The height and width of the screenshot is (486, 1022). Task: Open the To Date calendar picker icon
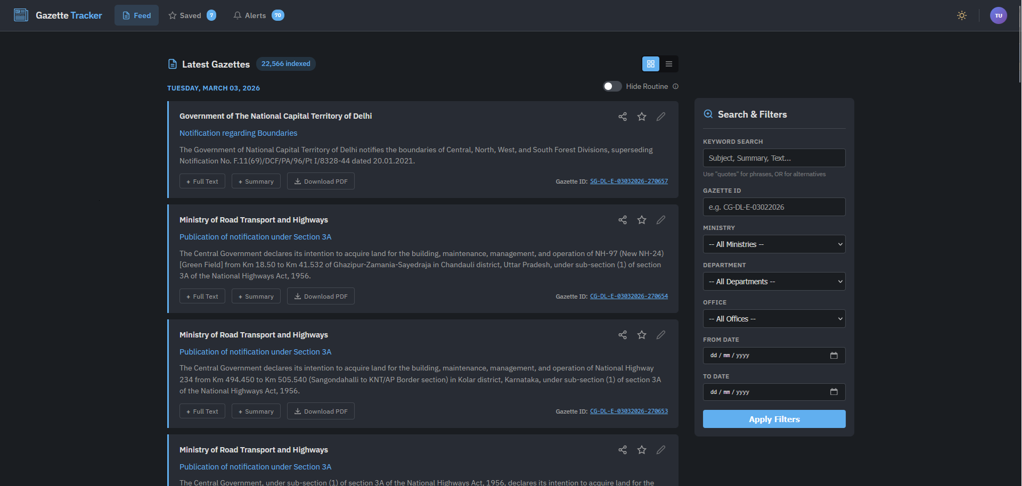click(834, 392)
